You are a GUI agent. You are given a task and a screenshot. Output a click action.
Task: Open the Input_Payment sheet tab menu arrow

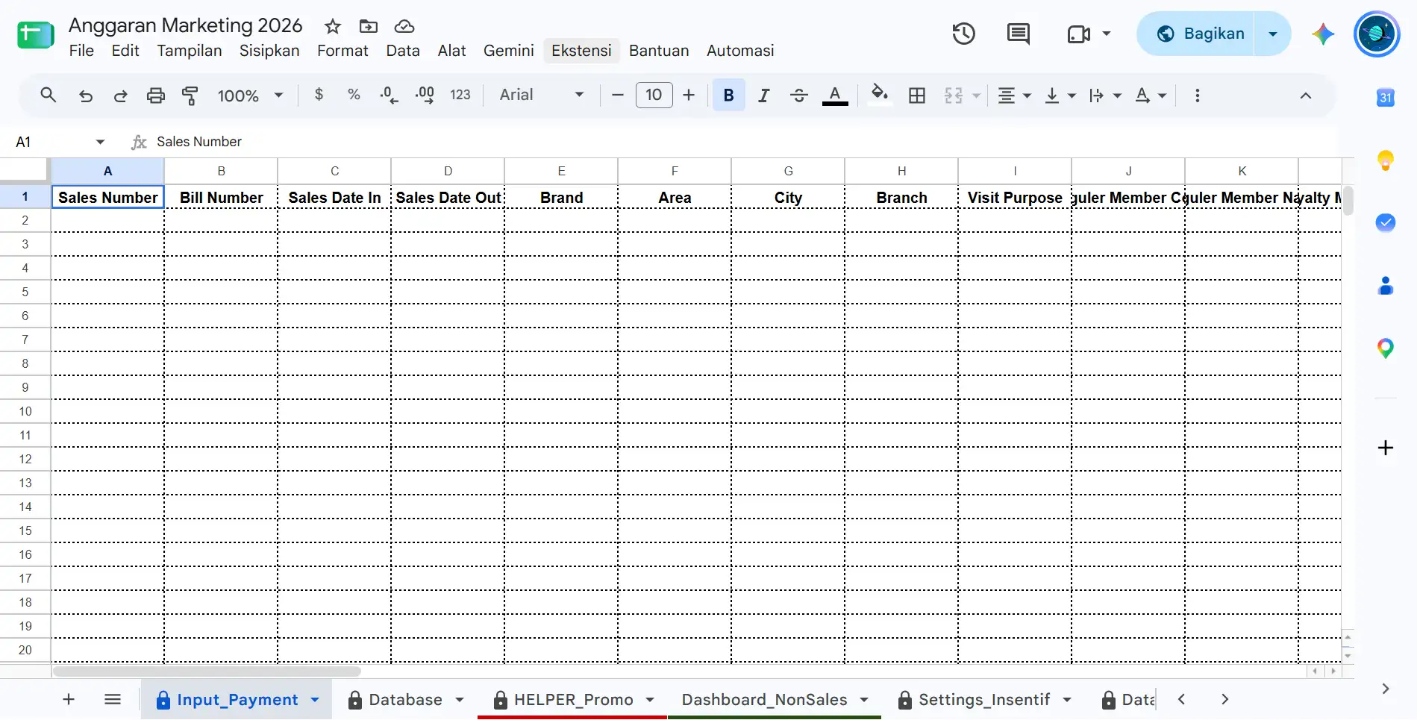315,700
